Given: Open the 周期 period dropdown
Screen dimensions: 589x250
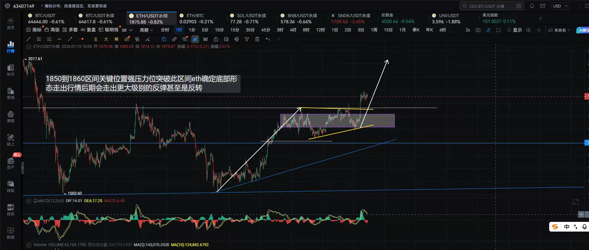Looking at the screenshot, I should coord(146,30).
